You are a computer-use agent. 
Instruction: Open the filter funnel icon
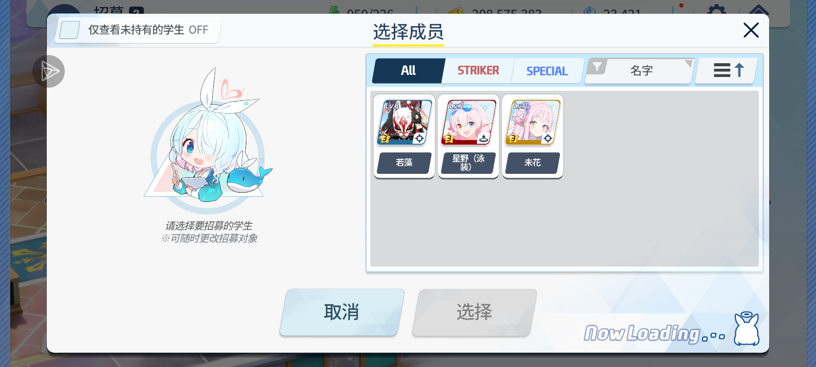coord(597,67)
